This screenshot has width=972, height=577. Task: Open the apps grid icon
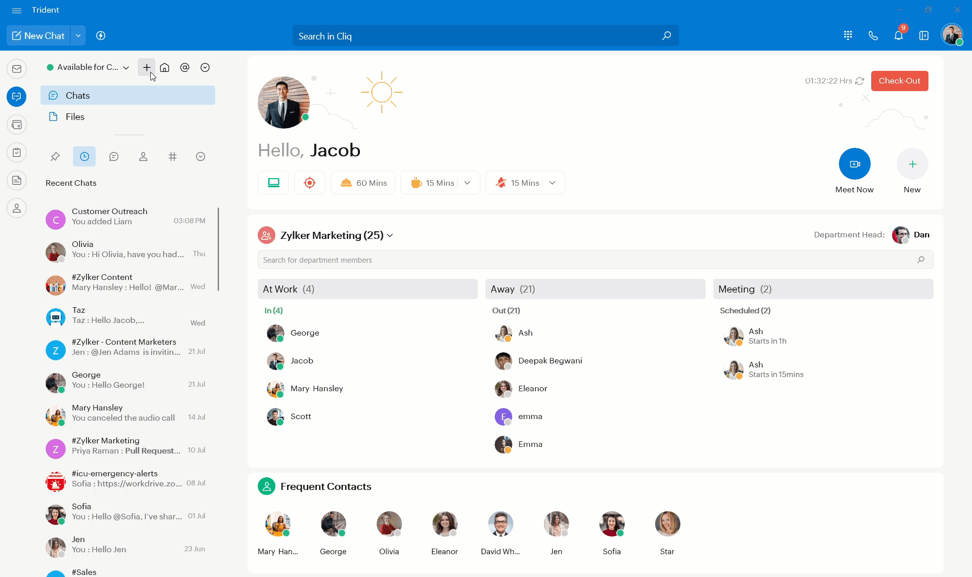tap(848, 35)
